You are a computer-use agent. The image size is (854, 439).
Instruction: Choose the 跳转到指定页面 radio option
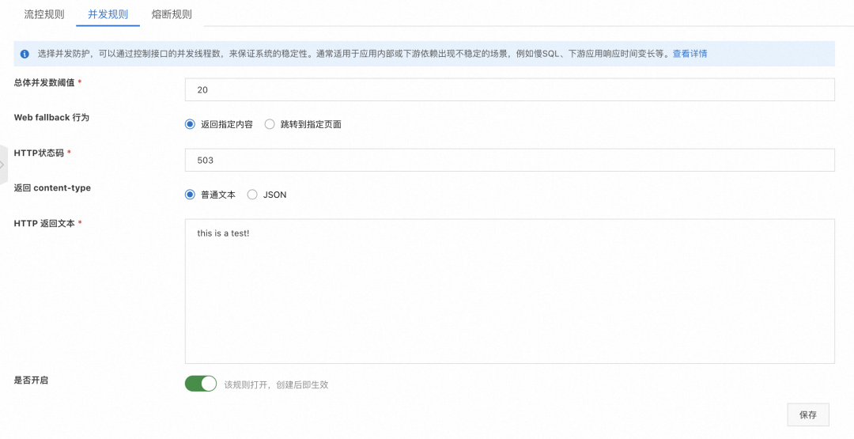(270, 124)
